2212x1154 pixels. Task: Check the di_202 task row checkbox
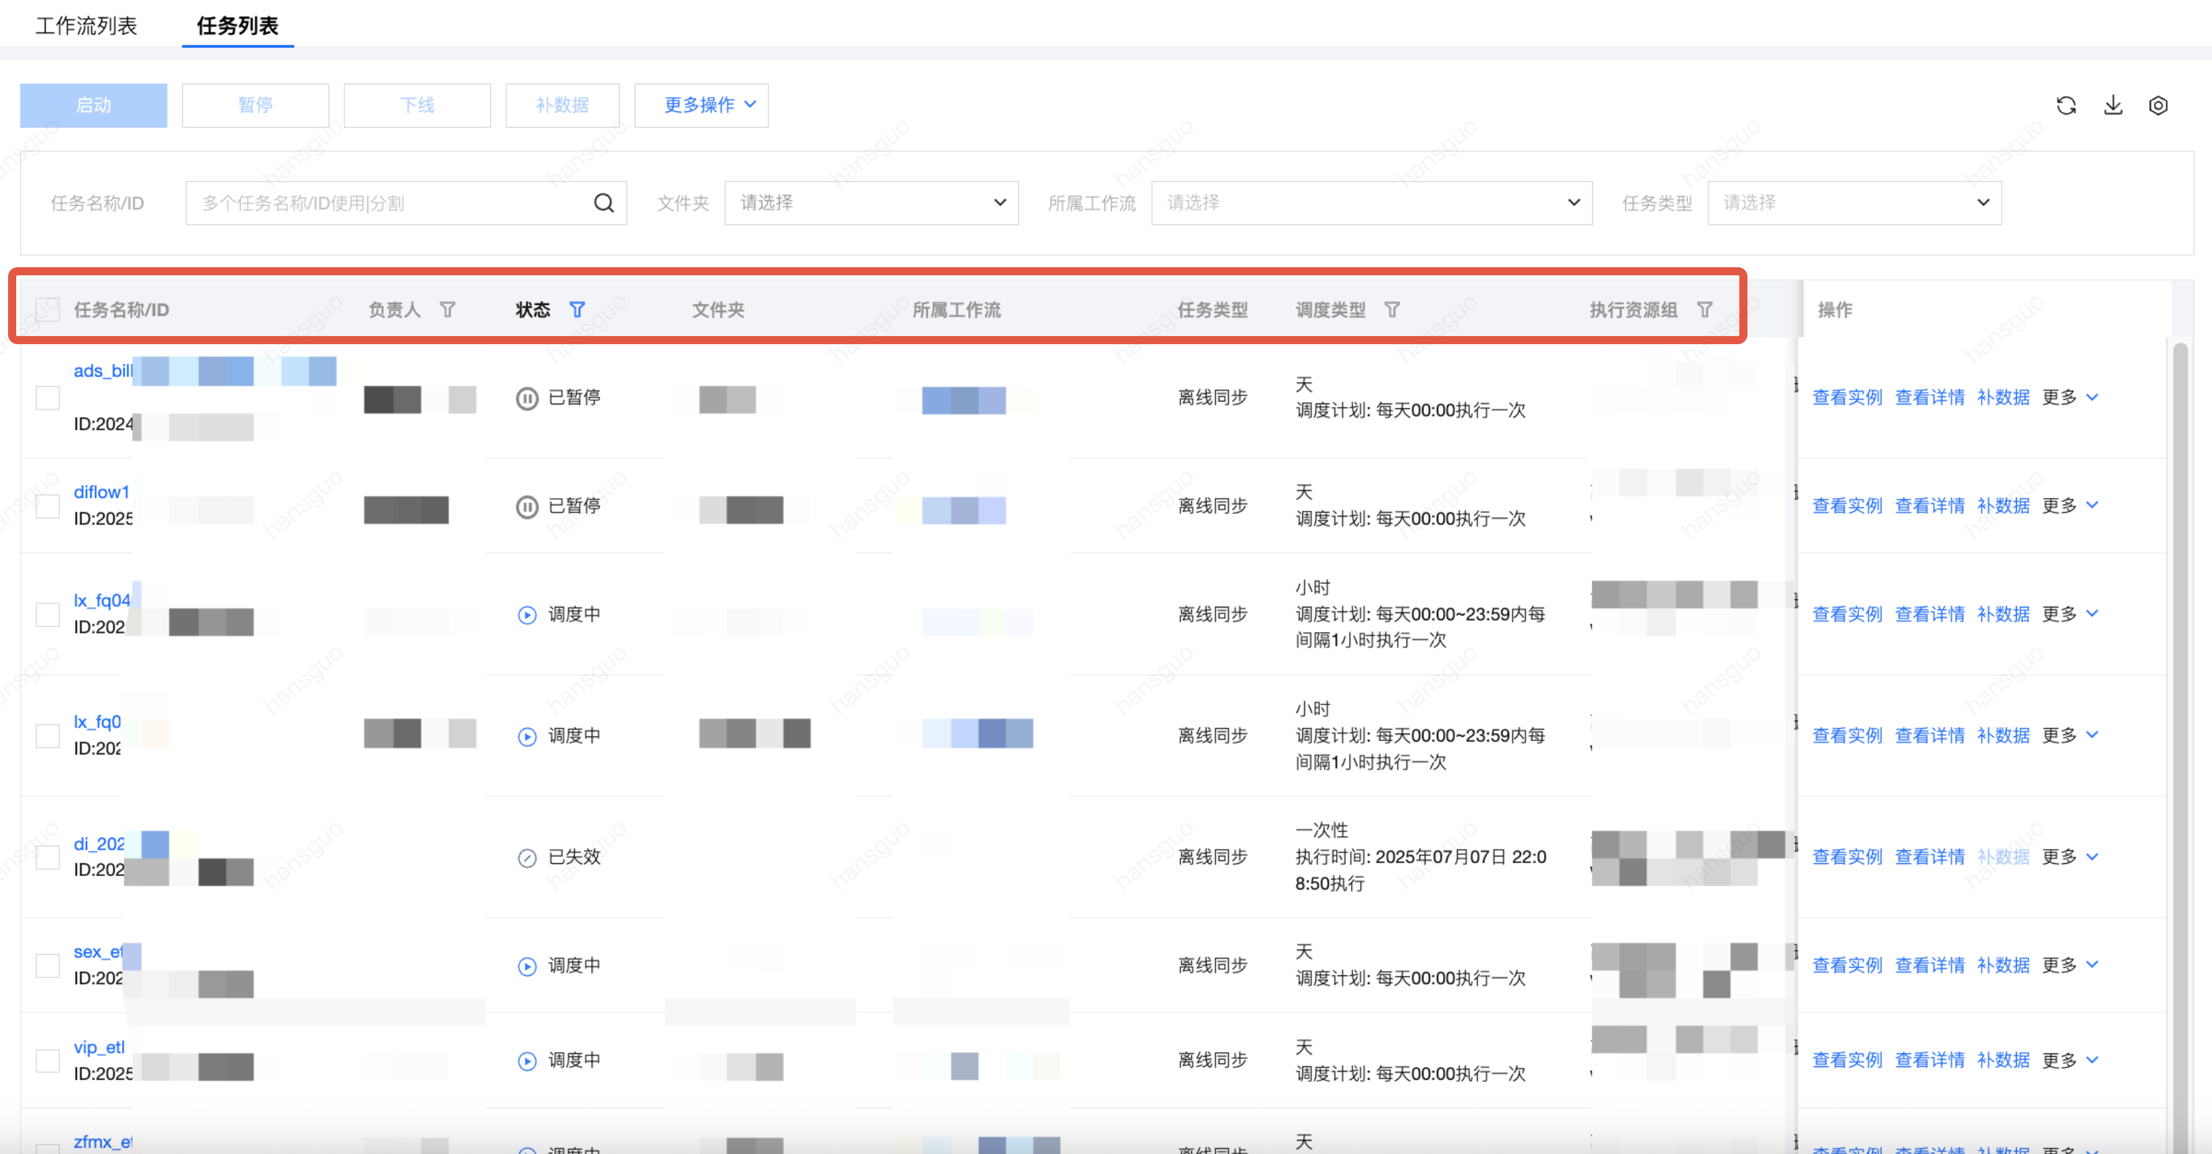coord(47,857)
